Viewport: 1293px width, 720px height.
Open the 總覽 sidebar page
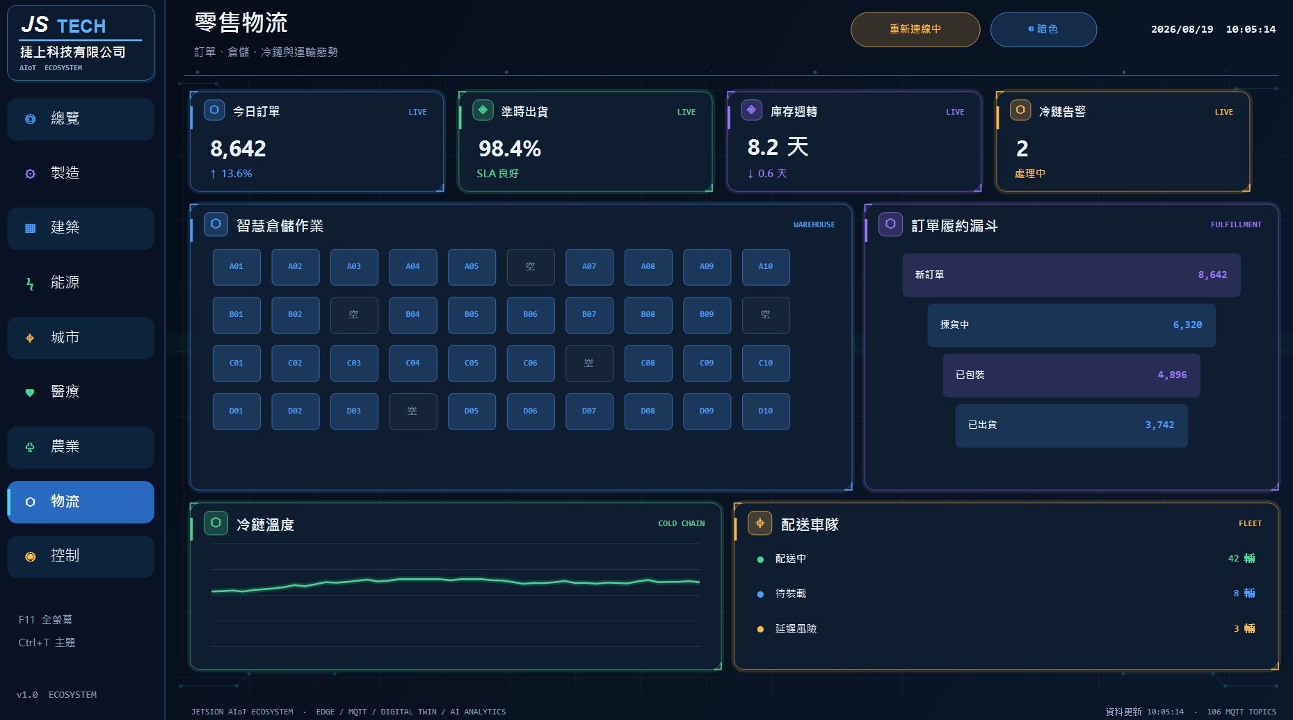[x=81, y=119]
